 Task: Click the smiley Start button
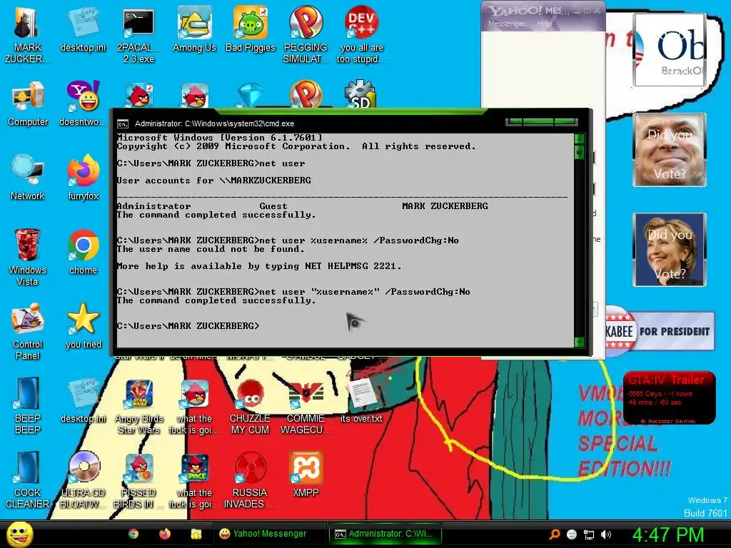coord(19,534)
